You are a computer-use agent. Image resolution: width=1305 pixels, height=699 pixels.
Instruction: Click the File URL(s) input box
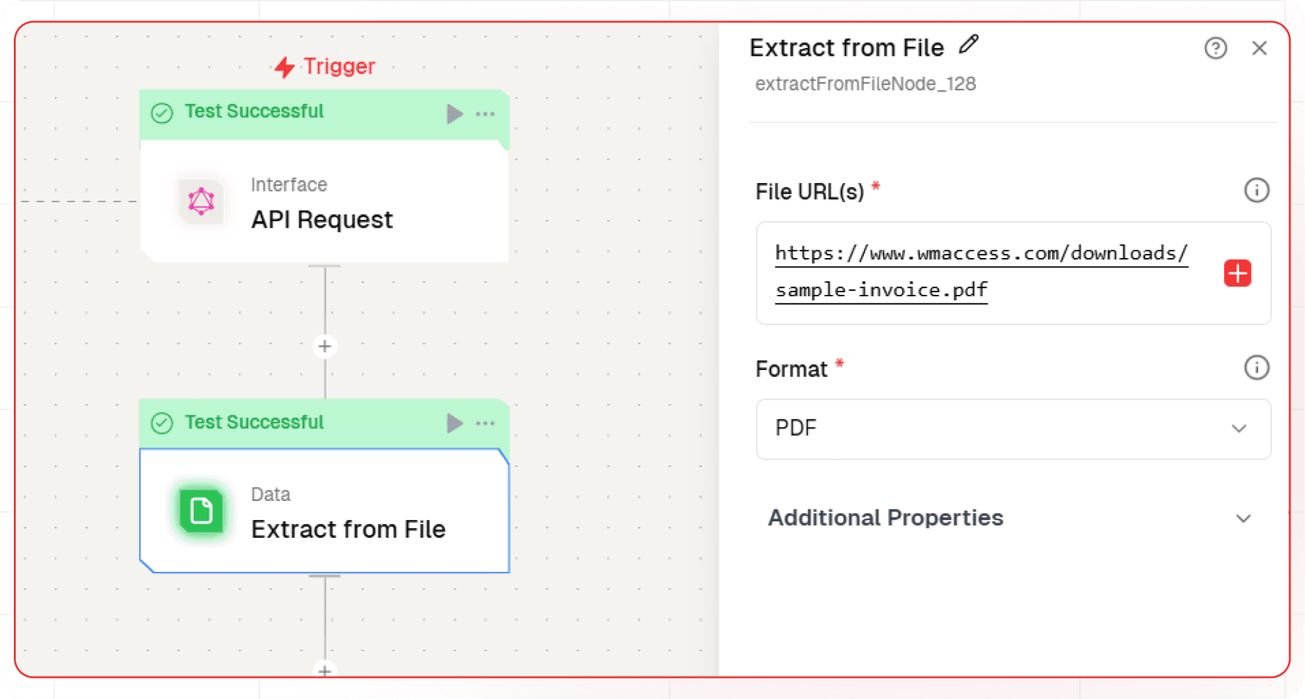pos(1013,273)
